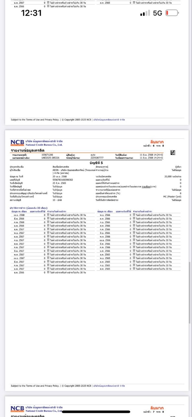Viewport: 192px width, 417px height.
Task: Tap the credit limit 20,000 วงเงินรวม
Action: tap(173, 176)
